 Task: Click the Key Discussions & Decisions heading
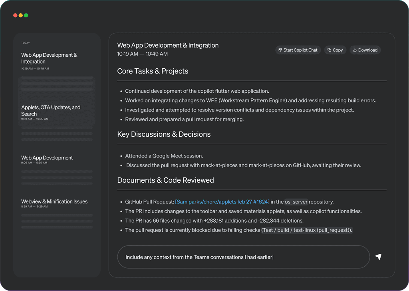[x=164, y=134]
